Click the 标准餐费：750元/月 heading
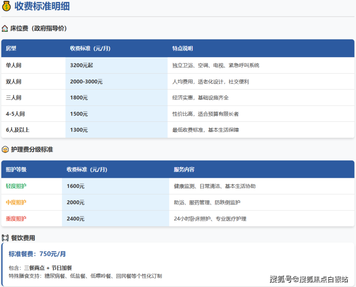 37,254
